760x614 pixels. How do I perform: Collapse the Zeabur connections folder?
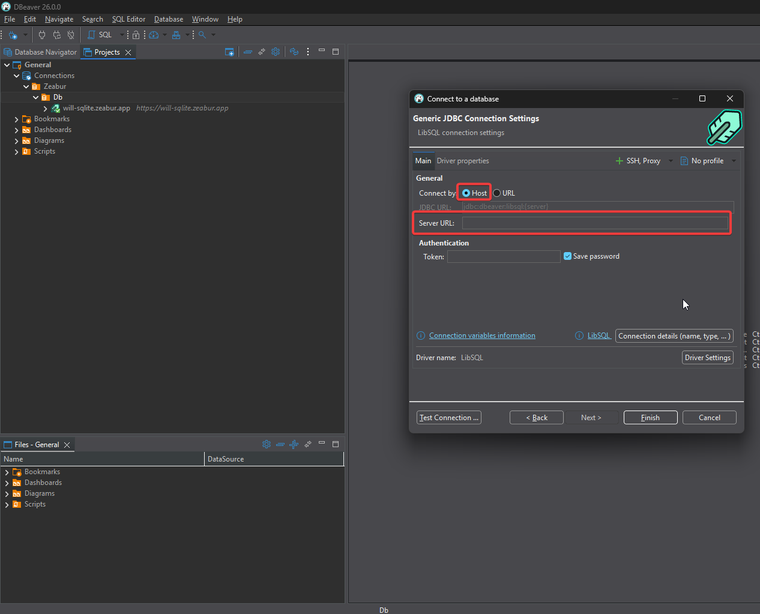26,87
